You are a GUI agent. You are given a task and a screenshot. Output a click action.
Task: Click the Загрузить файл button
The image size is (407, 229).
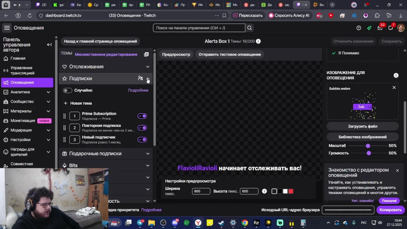(x=362, y=126)
